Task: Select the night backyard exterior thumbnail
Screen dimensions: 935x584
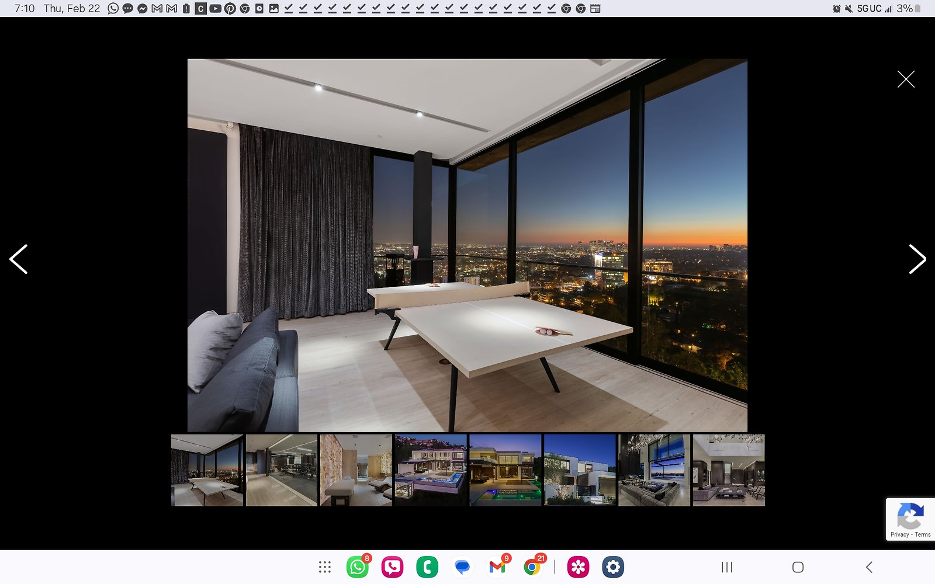Action: pyautogui.click(x=505, y=470)
